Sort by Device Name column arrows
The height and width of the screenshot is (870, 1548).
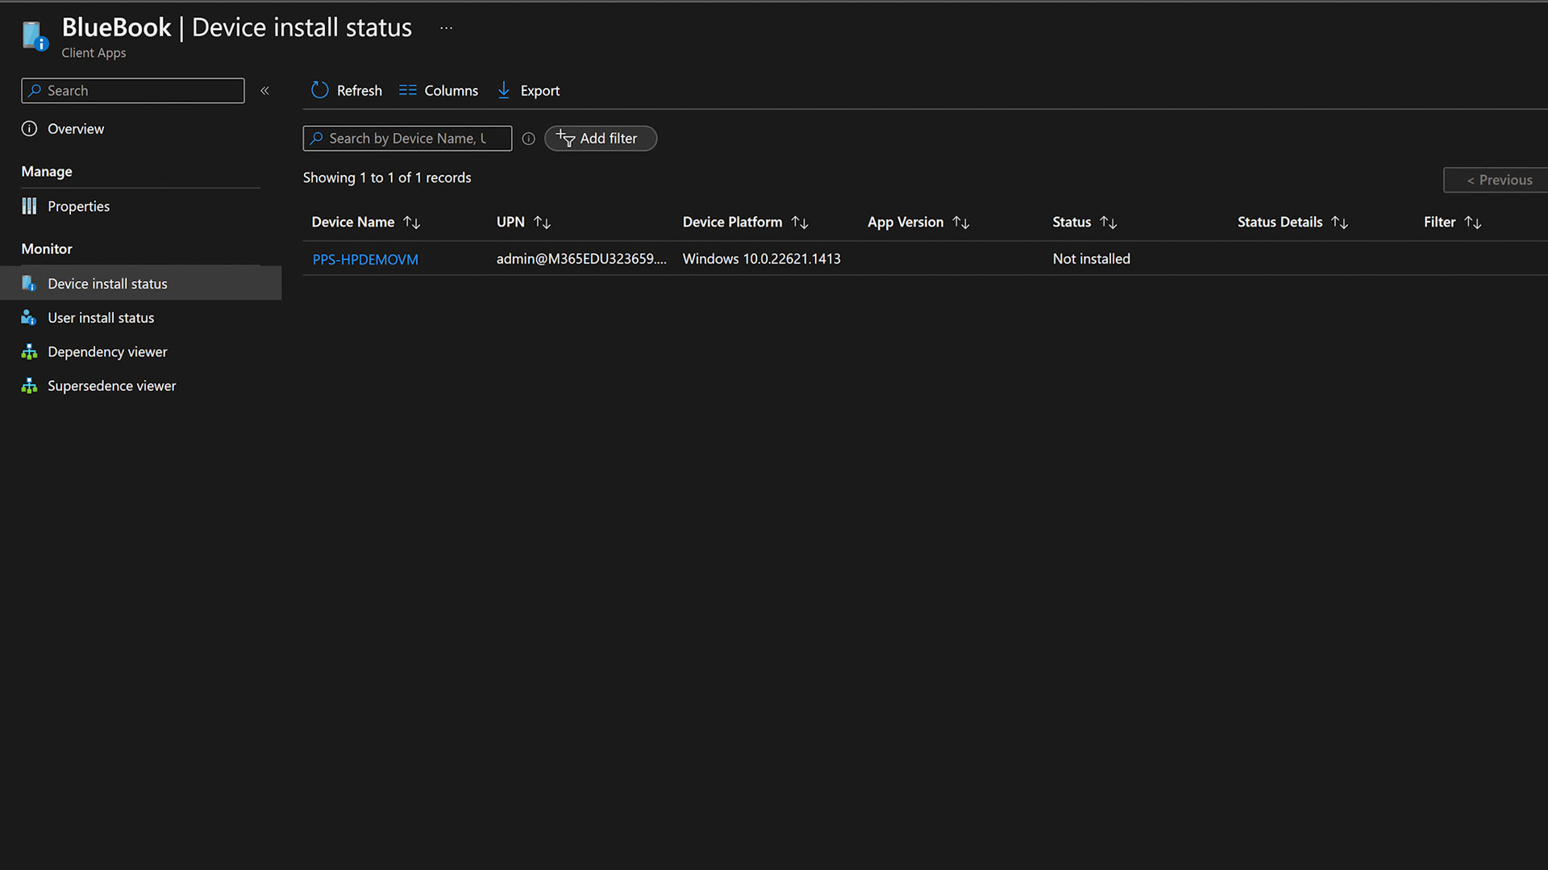412,223
